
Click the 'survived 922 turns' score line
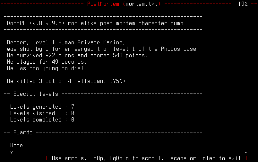point(77,55)
